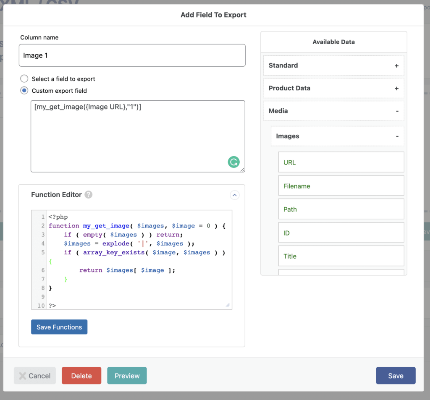This screenshot has height=400, width=430.
Task: Select the Path image data field
Action: click(341, 209)
